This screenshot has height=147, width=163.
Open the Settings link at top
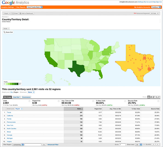(x=141, y=2)
